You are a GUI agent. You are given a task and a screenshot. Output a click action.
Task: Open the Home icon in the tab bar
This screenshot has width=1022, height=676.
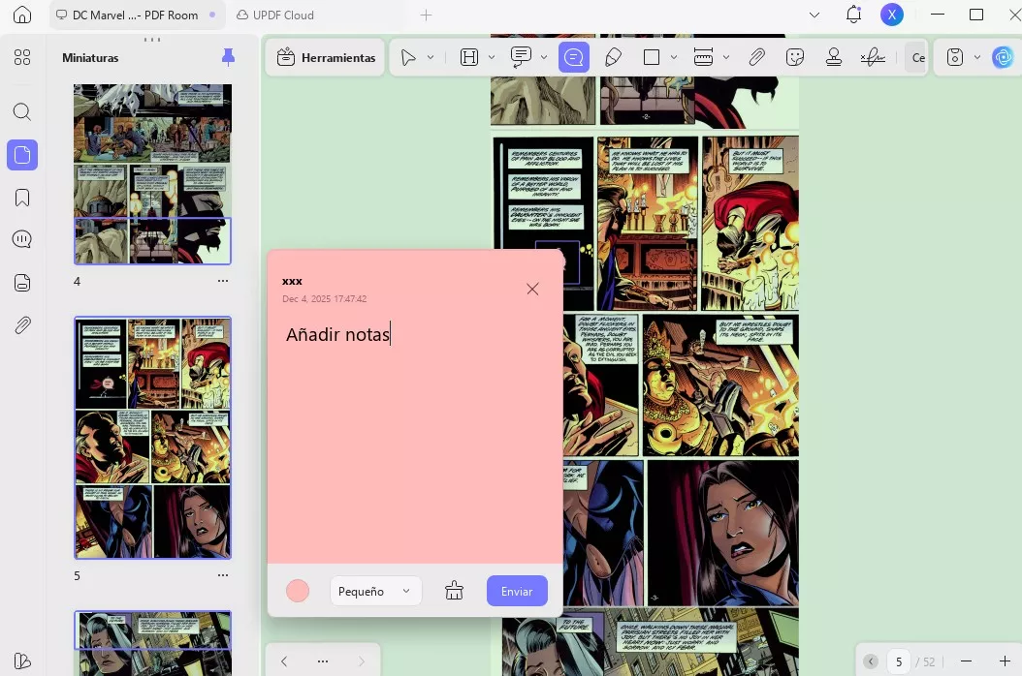22,15
